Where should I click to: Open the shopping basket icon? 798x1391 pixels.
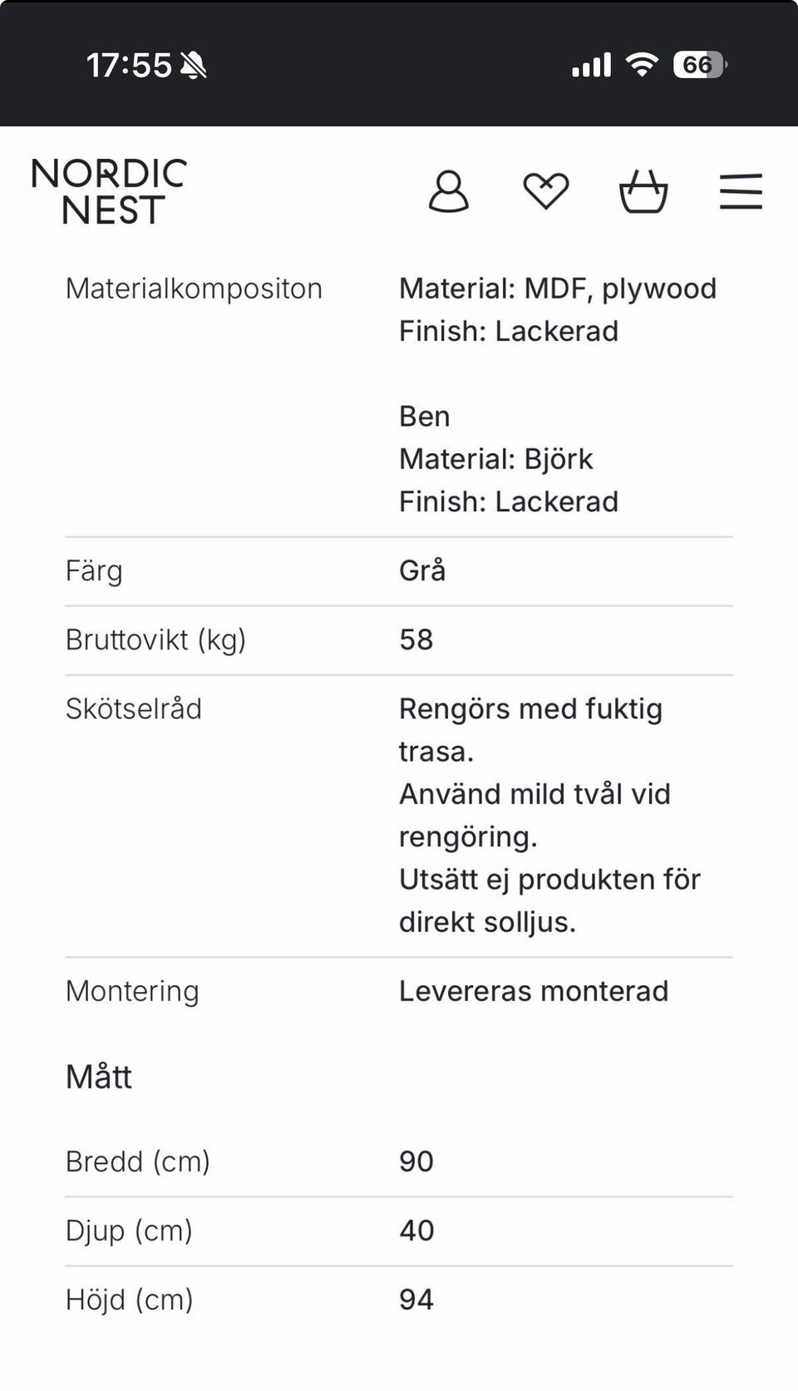643,191
